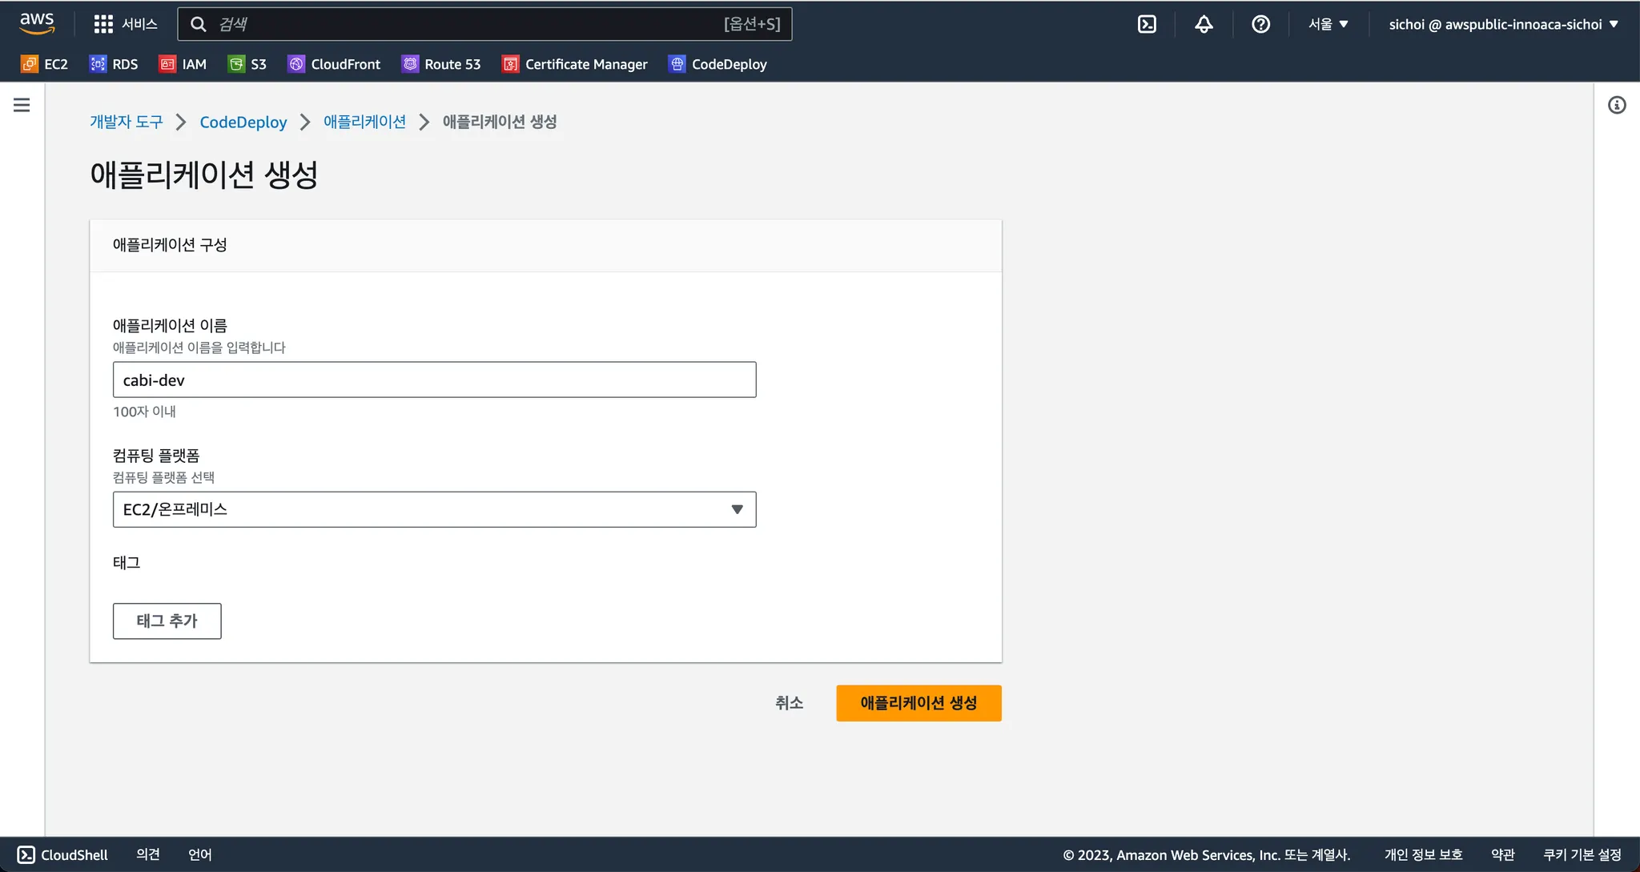This screenshot has height=872, width=1640.
Task: Click the cabi-dev application name field
Action: [434, 380]
